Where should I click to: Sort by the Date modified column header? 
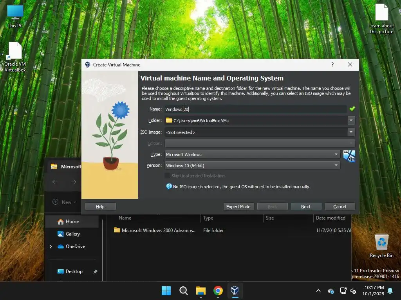331,218
